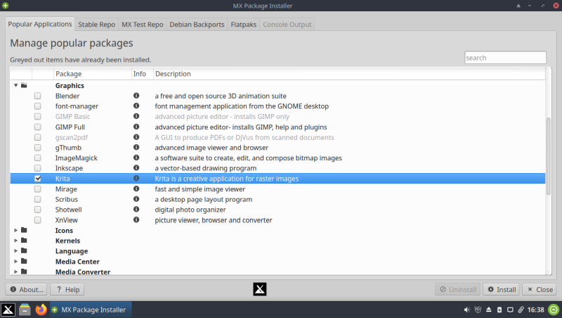The image size is (562, 318).
Task: Click the MX logo at bottom center
Action: coord(260,289)
